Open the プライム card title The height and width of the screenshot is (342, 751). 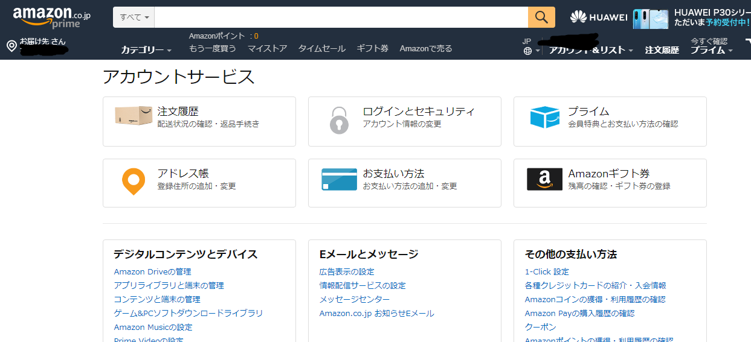tap(588, 112)
